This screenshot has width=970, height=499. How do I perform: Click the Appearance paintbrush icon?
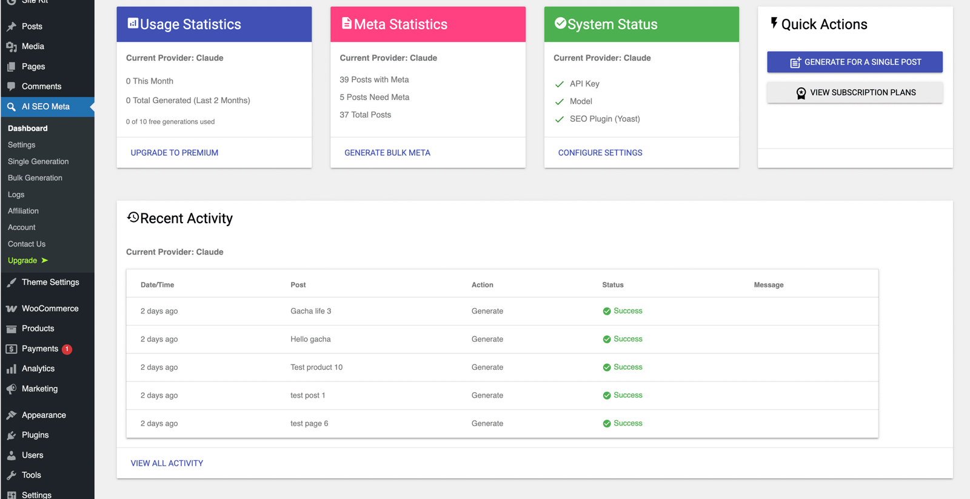pos(12,415)
